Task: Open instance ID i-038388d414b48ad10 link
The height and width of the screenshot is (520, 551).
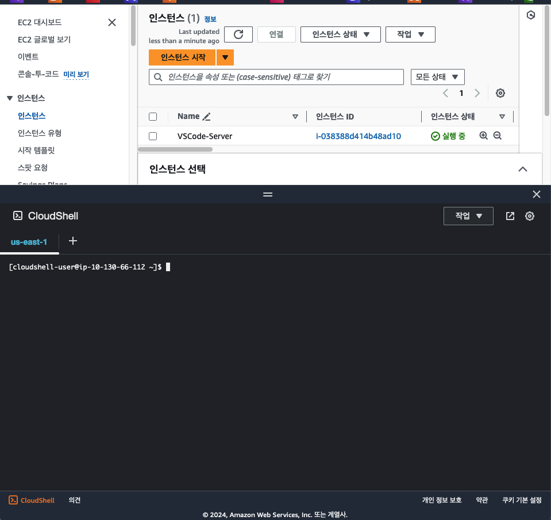Action: click(359, 136)
